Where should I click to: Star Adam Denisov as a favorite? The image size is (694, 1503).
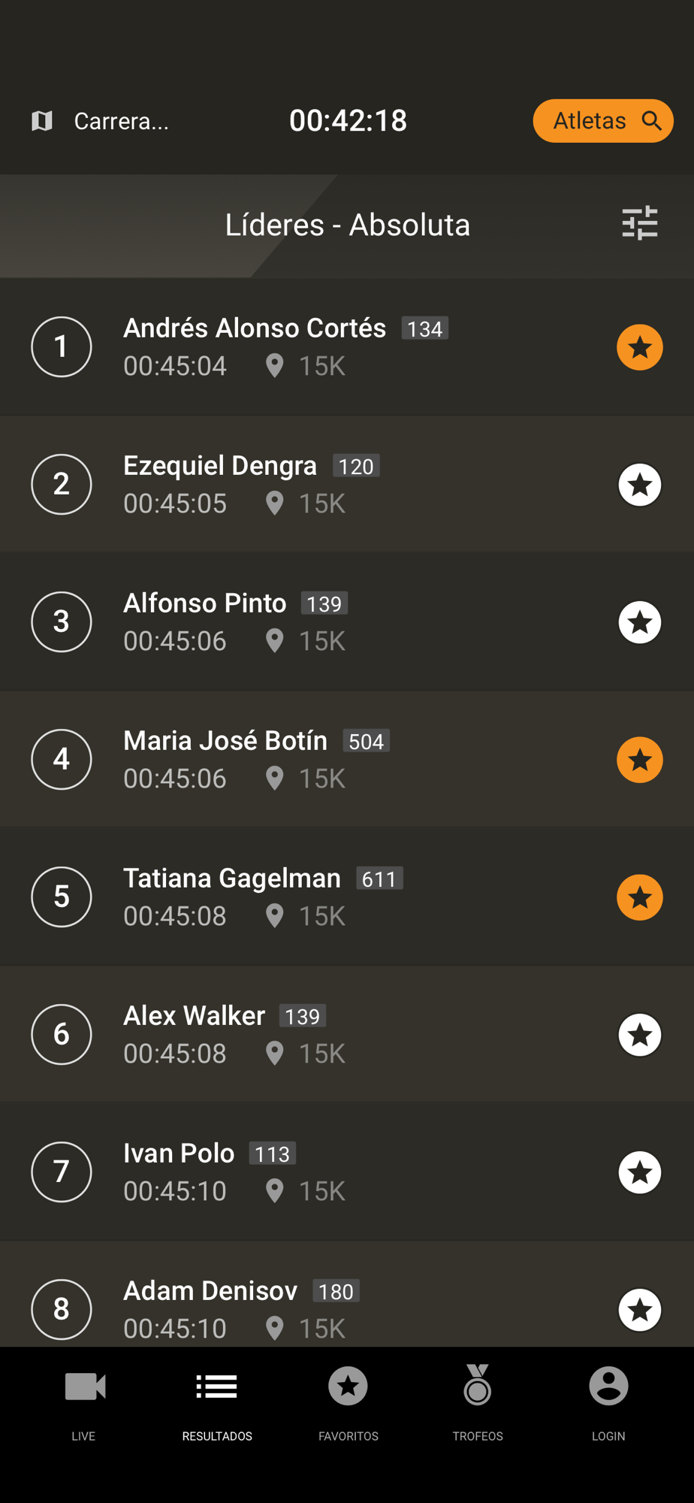(640, 1310)
